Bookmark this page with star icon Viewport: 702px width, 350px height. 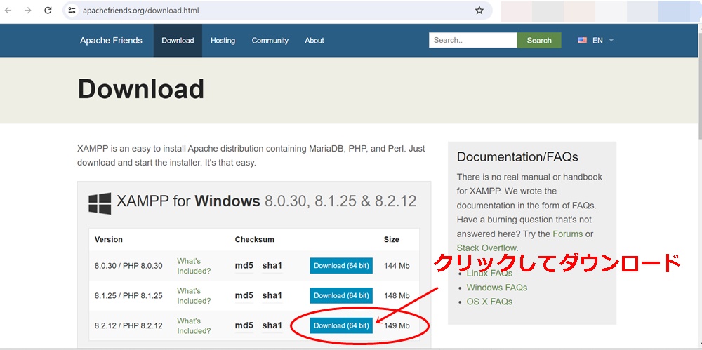479,11
